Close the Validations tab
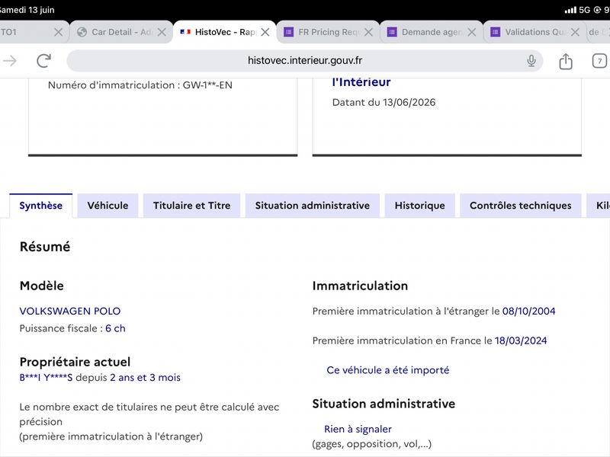Image resolution: width=610 pixels, height=457 pixels. (576, 32)
